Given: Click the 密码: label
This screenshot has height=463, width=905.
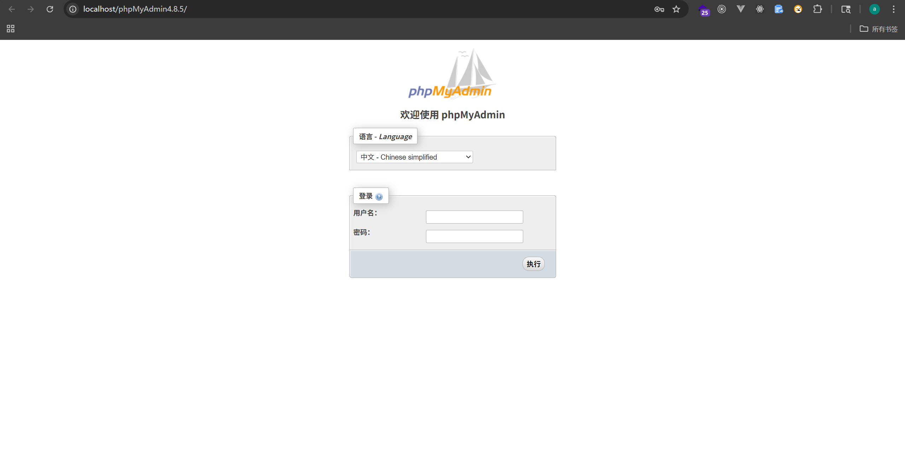Looking at the screenshot, I should (x=362, y=232).
